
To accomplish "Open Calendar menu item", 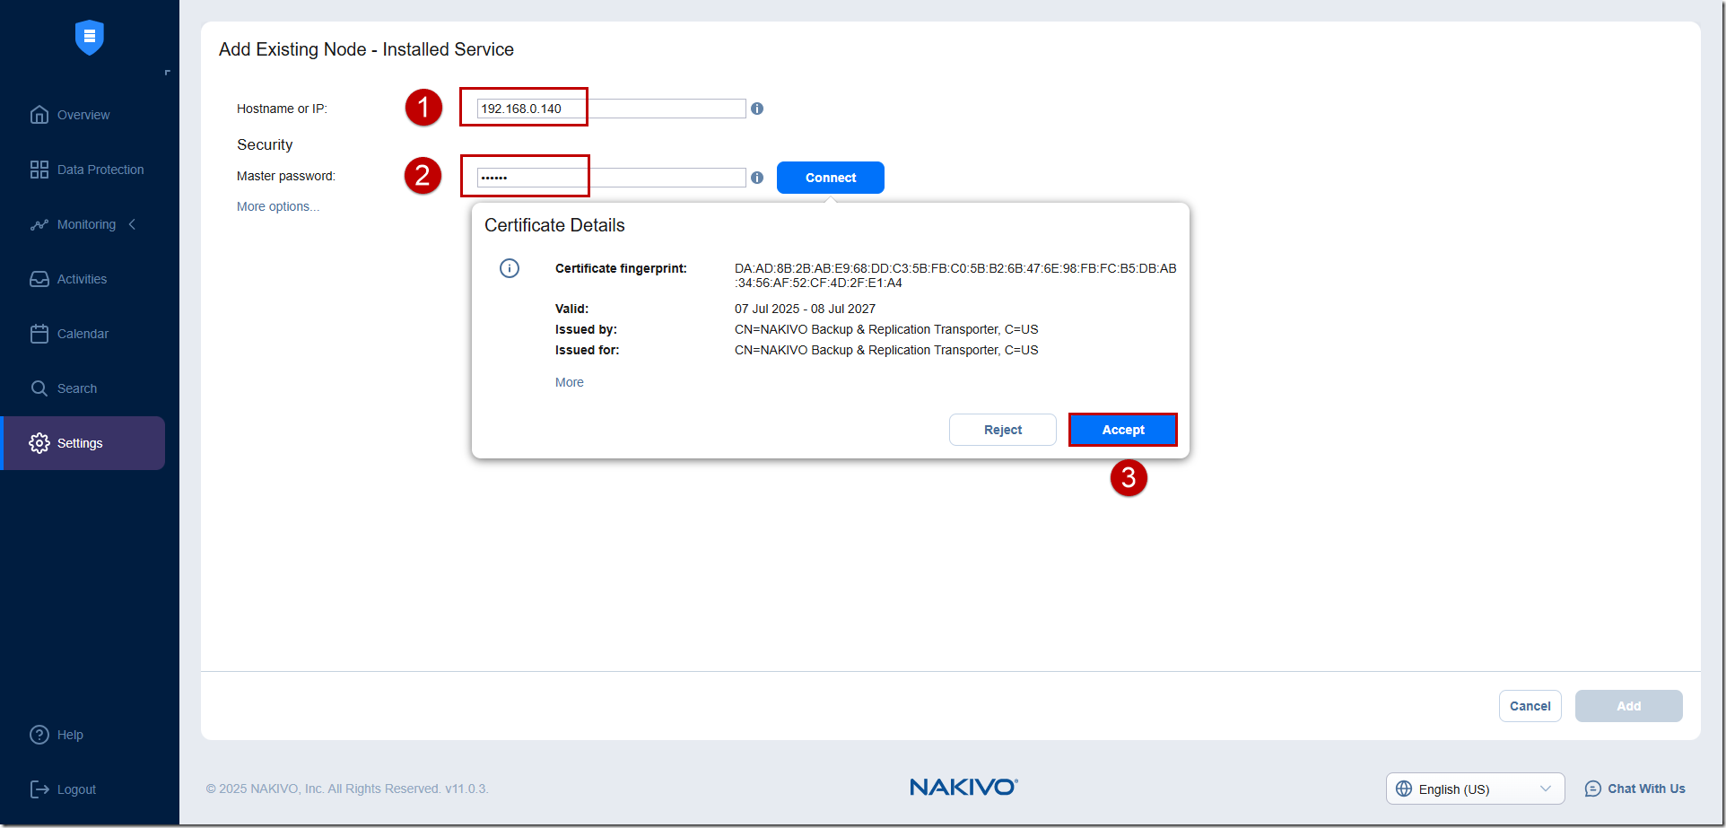I will click(x=83, y=334).
